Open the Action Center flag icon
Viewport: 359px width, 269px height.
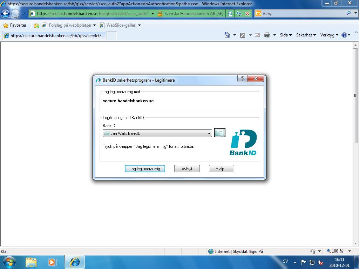click(303, 262)
